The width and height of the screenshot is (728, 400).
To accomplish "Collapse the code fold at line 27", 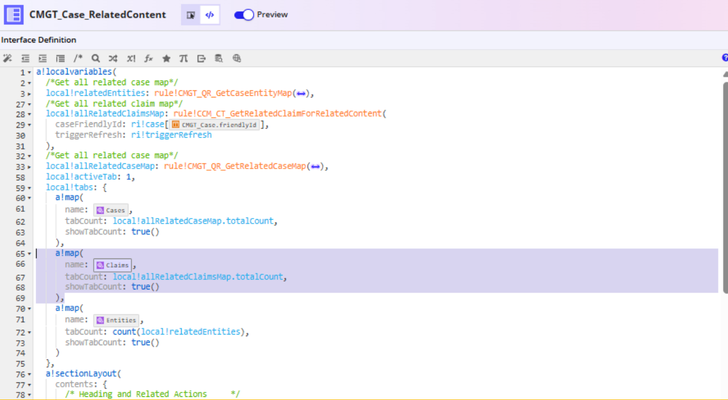I will (x=29, y=104).
